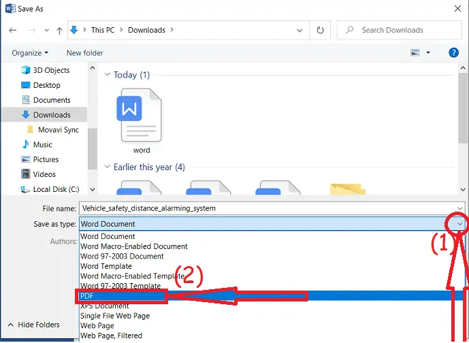The image size is (469, 343).
Task: Select PDF as the save type
Action: 272,296
